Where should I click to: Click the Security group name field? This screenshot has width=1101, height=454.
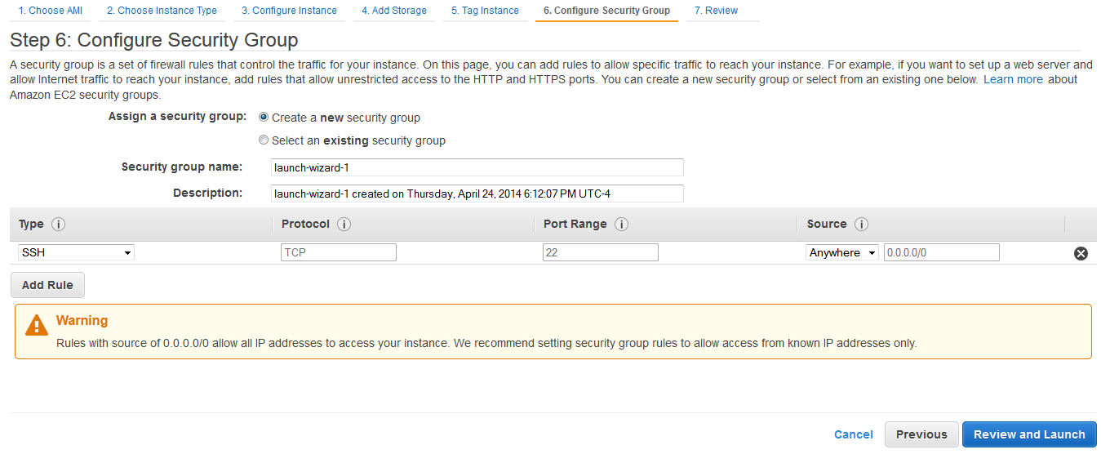tap(477, 167)
